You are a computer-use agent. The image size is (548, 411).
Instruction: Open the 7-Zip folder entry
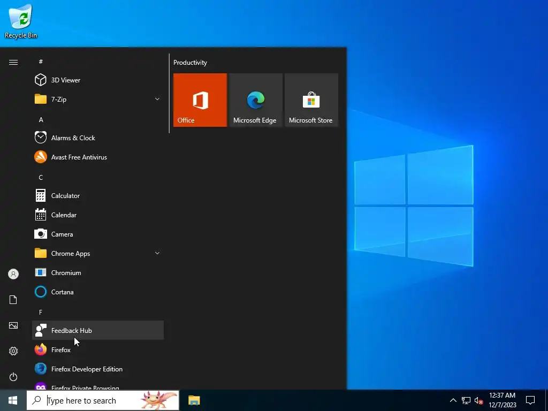(x=98, y=99)
